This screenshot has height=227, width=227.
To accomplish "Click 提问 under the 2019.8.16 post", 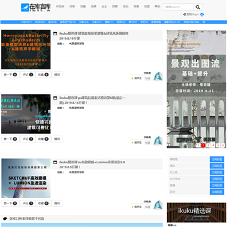I will (x=57, y=139).
